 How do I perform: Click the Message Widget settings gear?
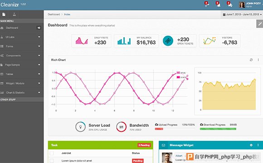tap(251, 145)
